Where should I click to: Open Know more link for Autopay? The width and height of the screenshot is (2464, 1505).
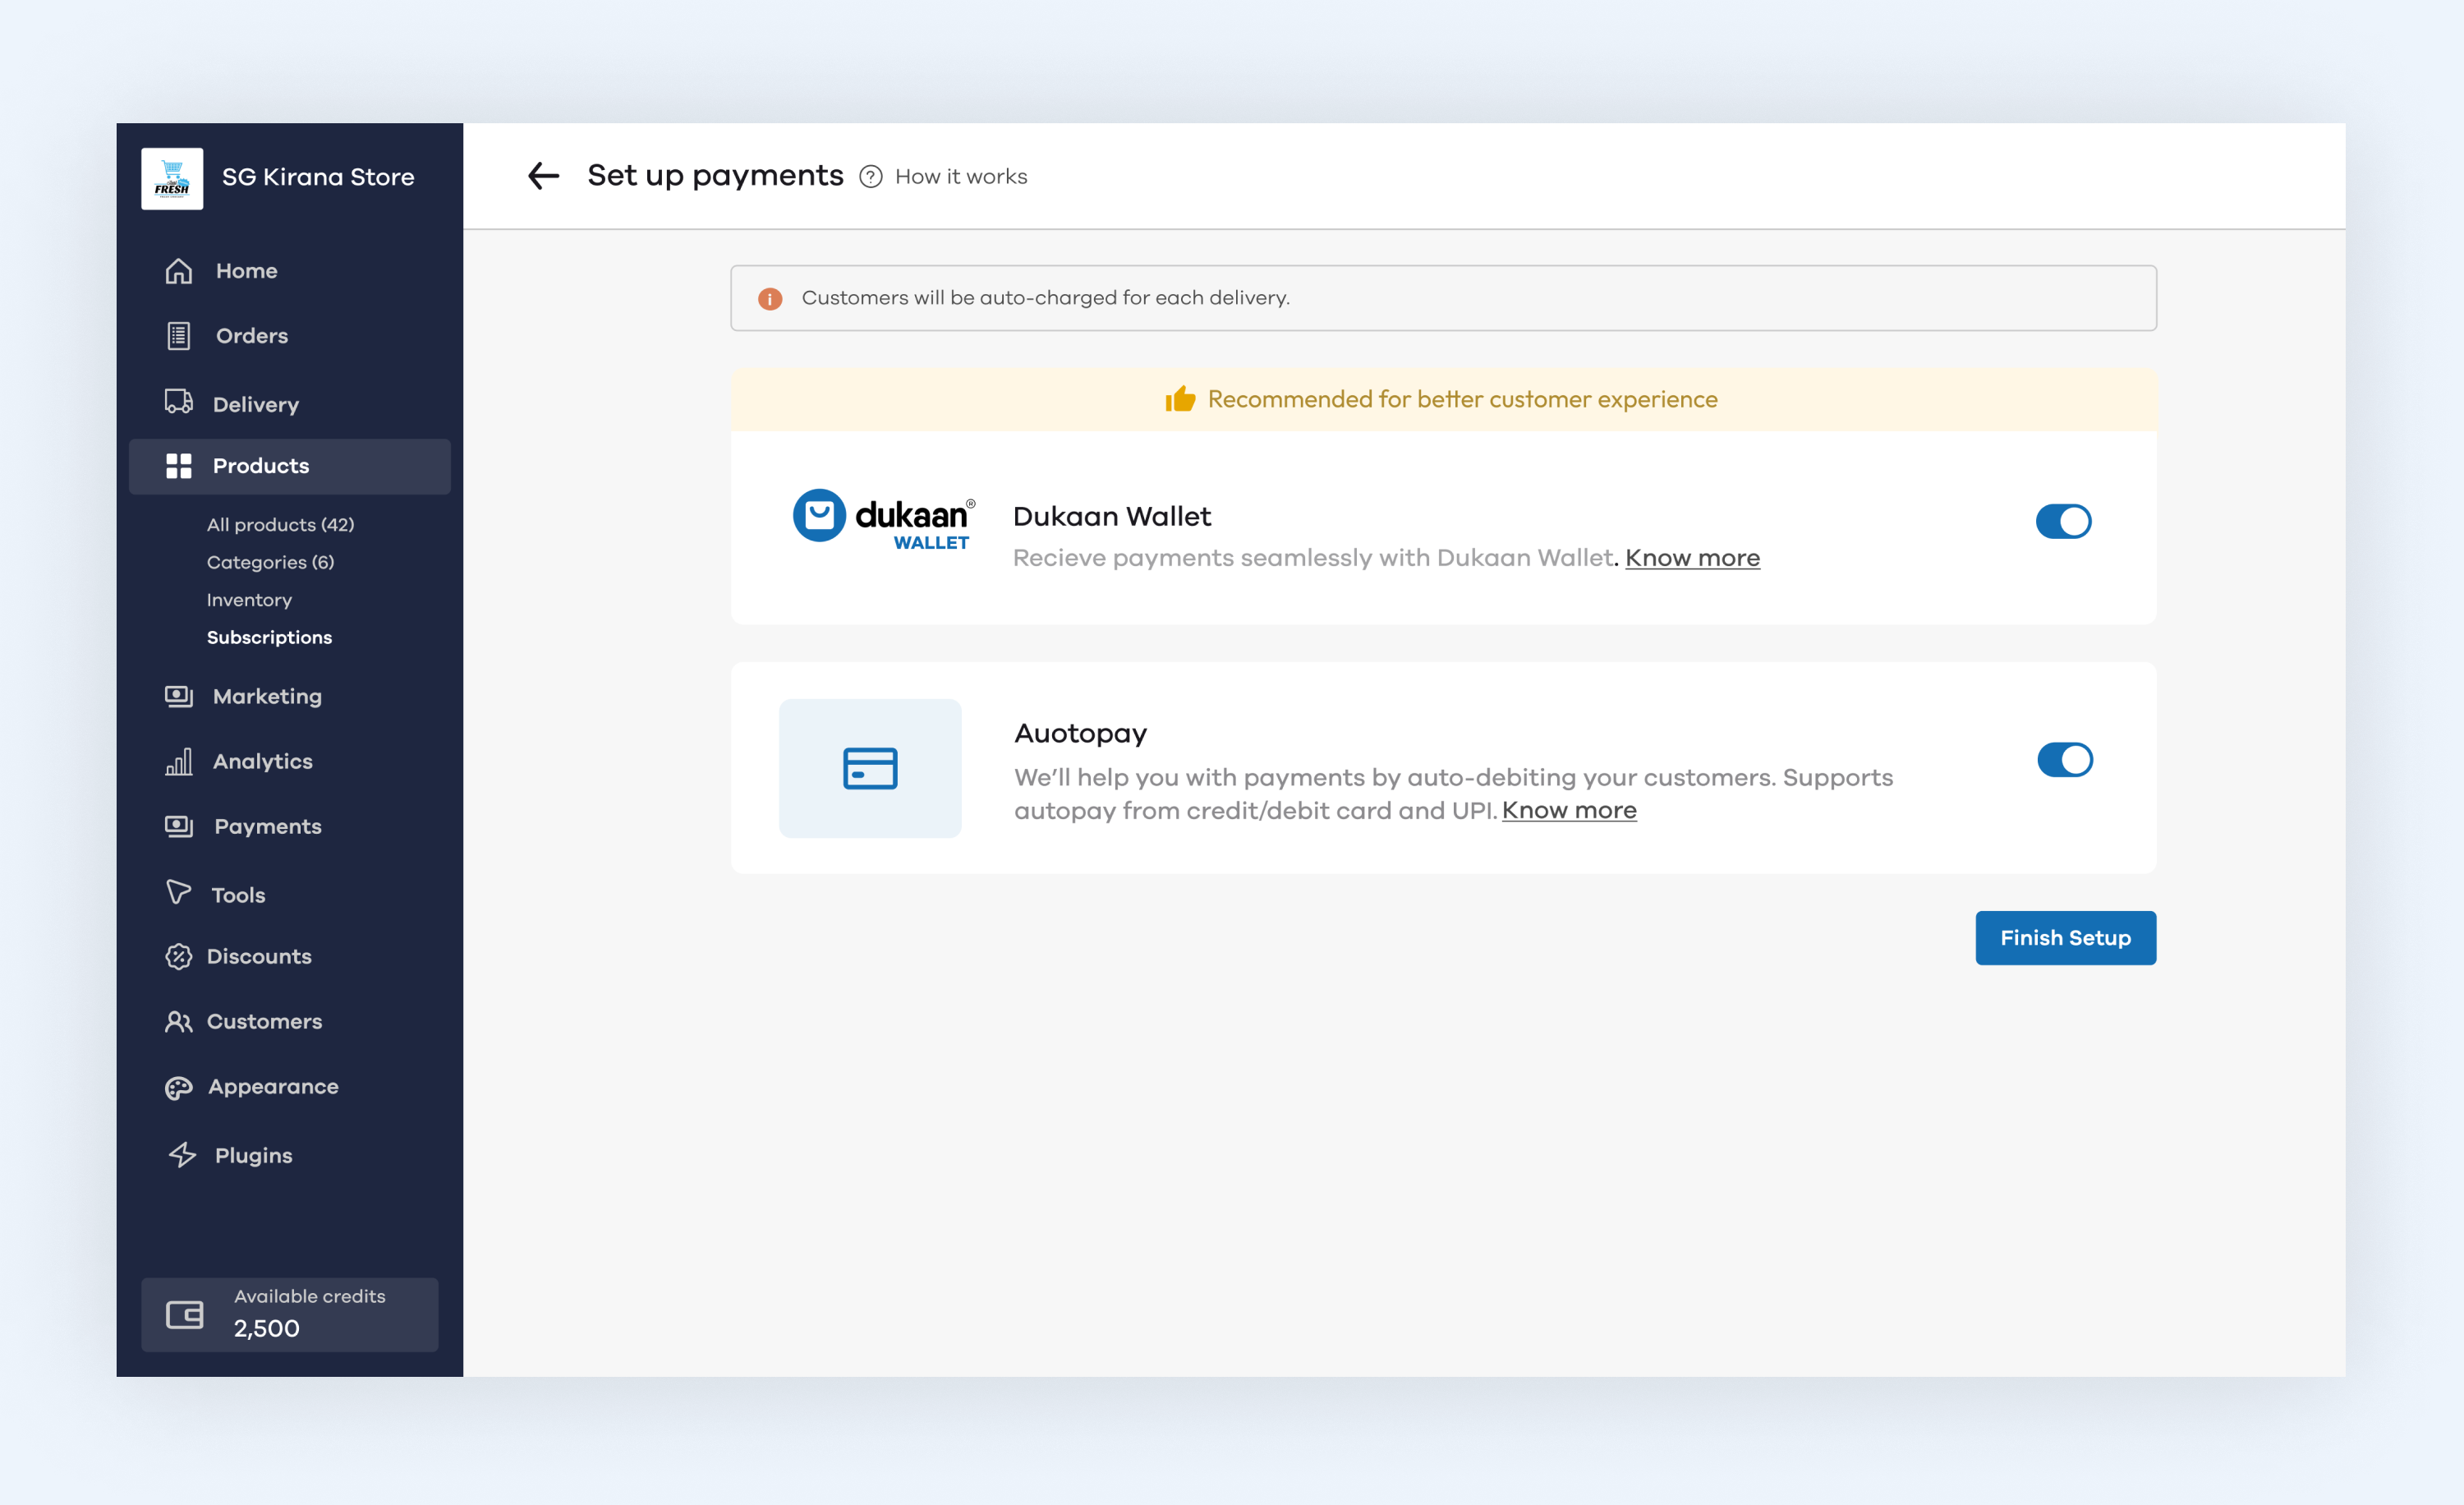1569,810
